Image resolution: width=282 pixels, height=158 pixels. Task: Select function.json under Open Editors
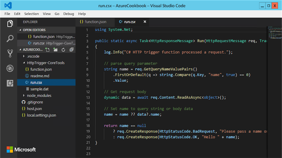pos(47,37)
